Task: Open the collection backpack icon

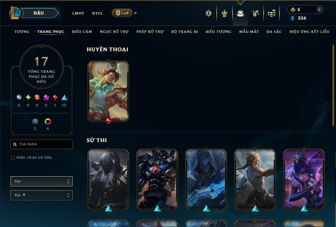Action: click(240, 13)
